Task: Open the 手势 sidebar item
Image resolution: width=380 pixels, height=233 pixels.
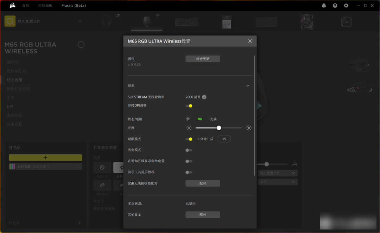Action: coord(11,97)
